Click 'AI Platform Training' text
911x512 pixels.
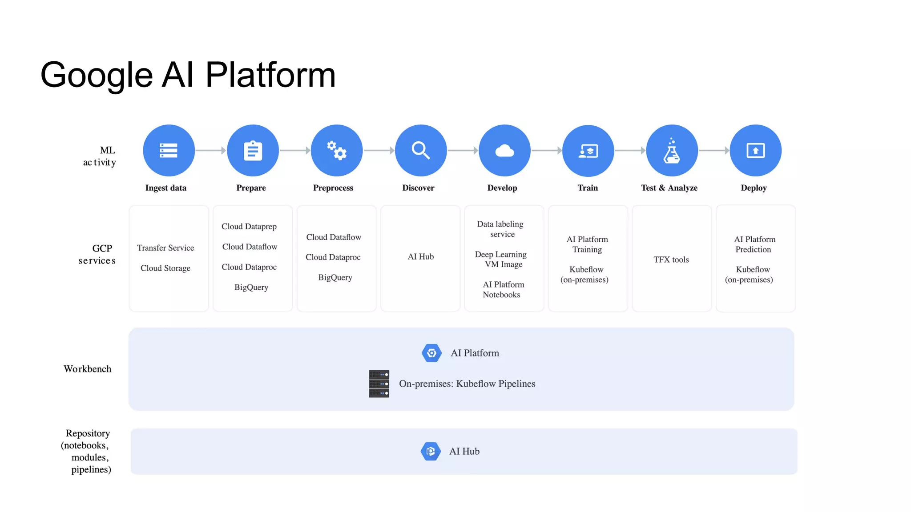(587, 244)
